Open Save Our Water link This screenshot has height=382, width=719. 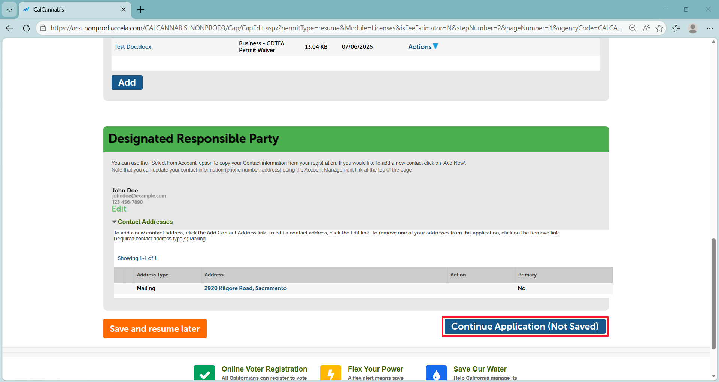[480, 369]
